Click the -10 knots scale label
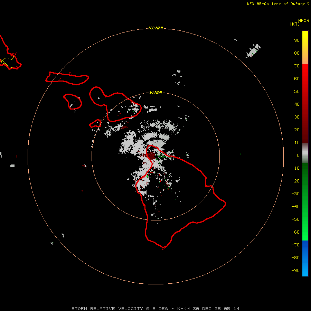Viewport: 311px width, 311px height. pos(295,168)
